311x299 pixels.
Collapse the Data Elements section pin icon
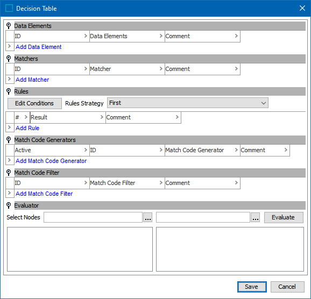point(9,26)
